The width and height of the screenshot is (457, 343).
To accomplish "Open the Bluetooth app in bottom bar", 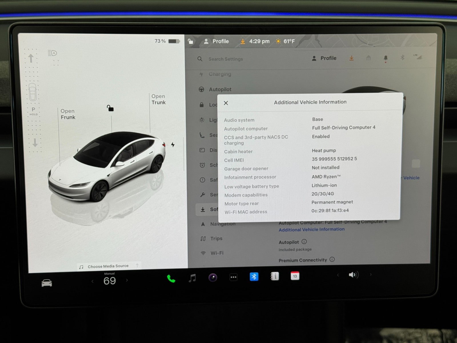I will pyautogui.click(x=254, y=276).
